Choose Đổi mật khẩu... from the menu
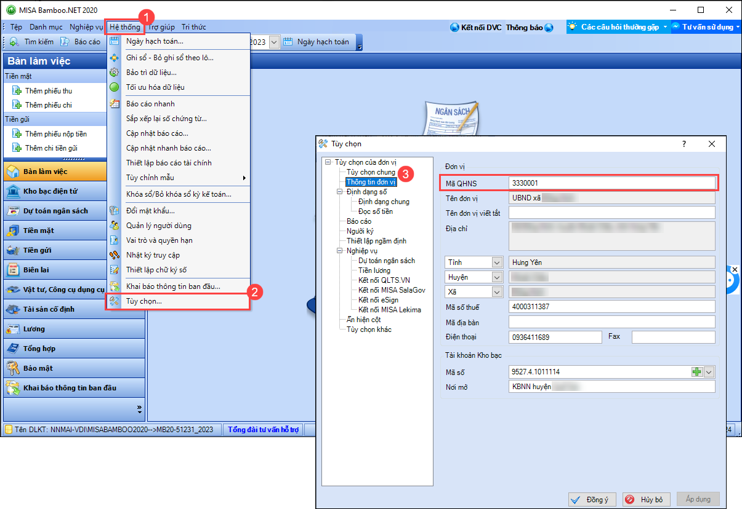 click(x=179, y=211)
